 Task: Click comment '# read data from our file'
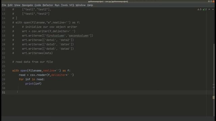(32, 62)
